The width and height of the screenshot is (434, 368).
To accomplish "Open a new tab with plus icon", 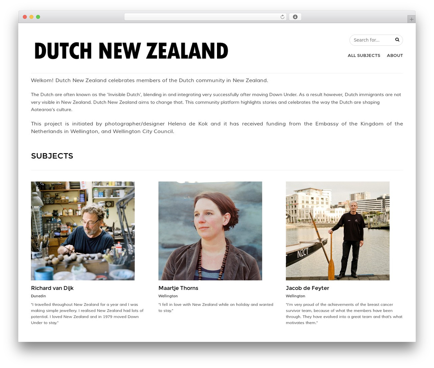I will click(411, 19).
